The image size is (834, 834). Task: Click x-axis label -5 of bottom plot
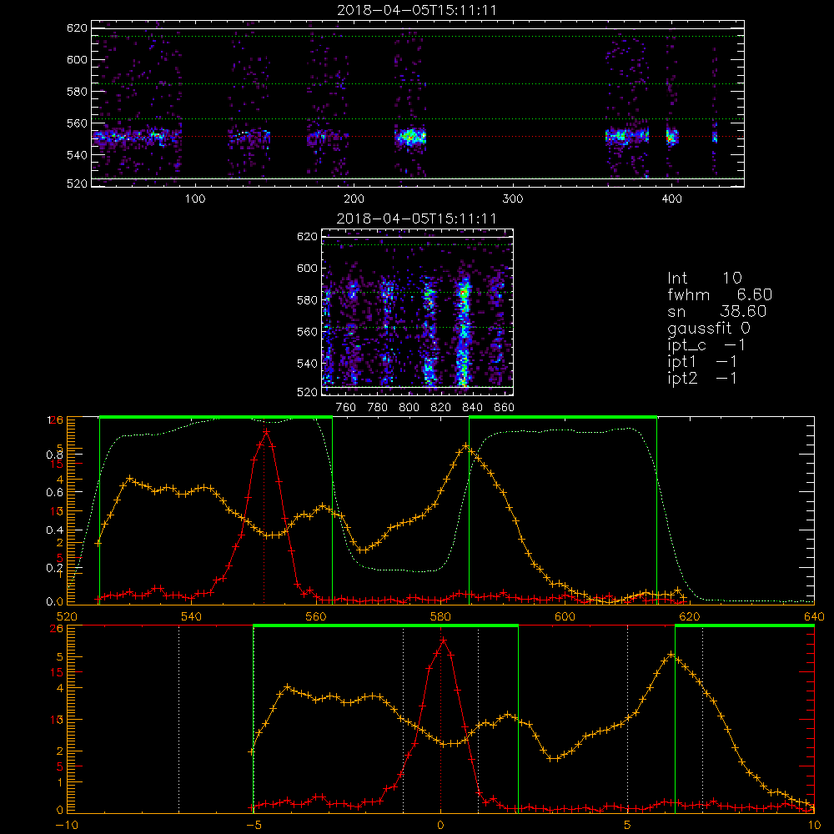click(254, 825)
